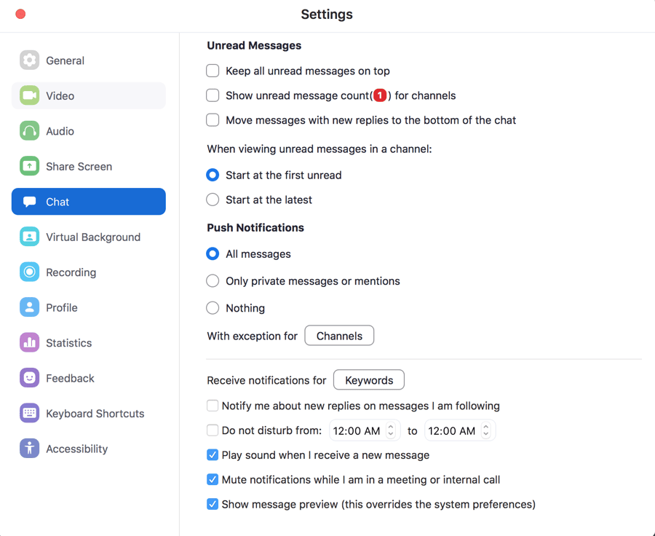Select the Audio settings icon

29,131
